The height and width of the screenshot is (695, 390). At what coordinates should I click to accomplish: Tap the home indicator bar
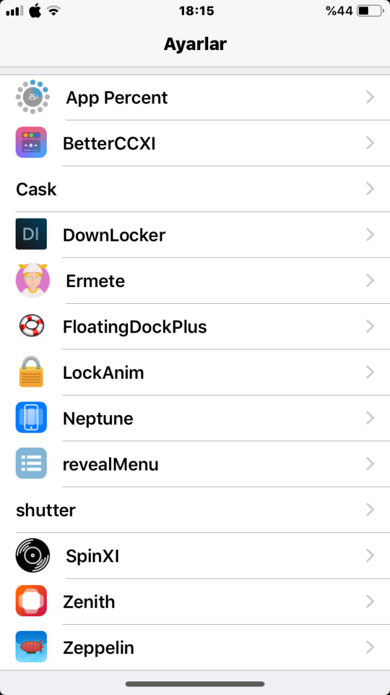[x=195, y=684]
